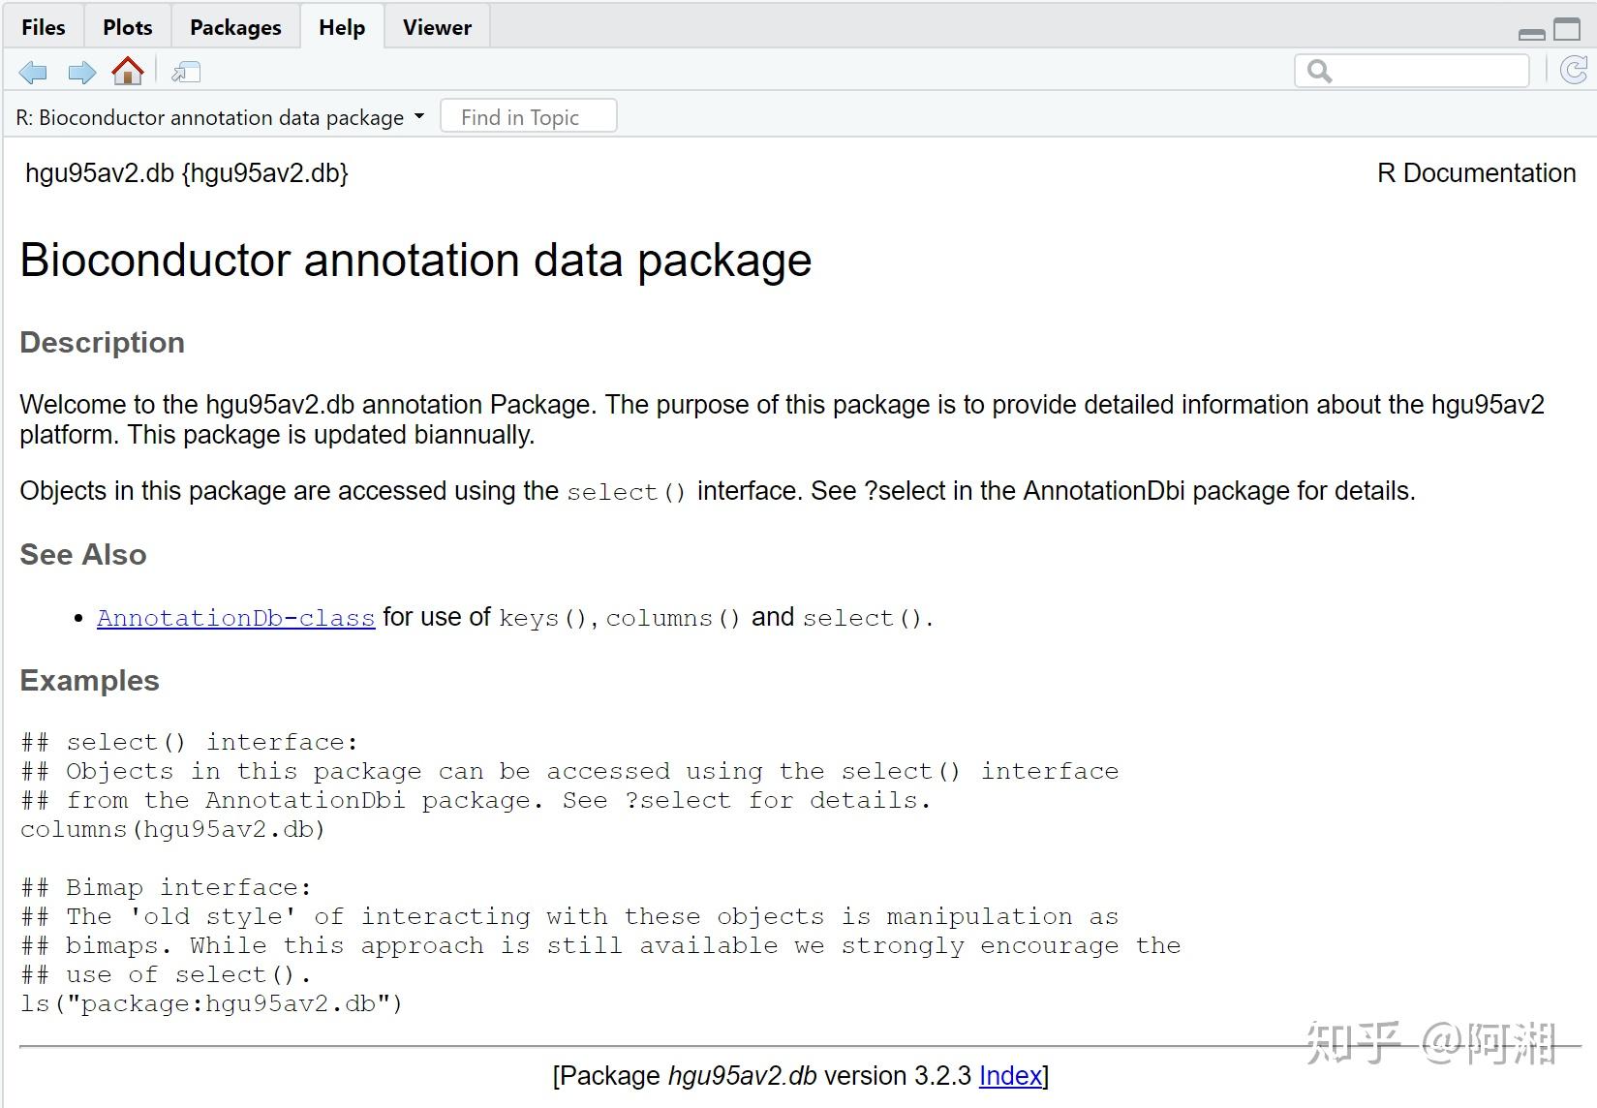The height and width of the screenshot is (1108, 1597).
Task: Open the package Index link
Action: click(x=1008, y=1075)
